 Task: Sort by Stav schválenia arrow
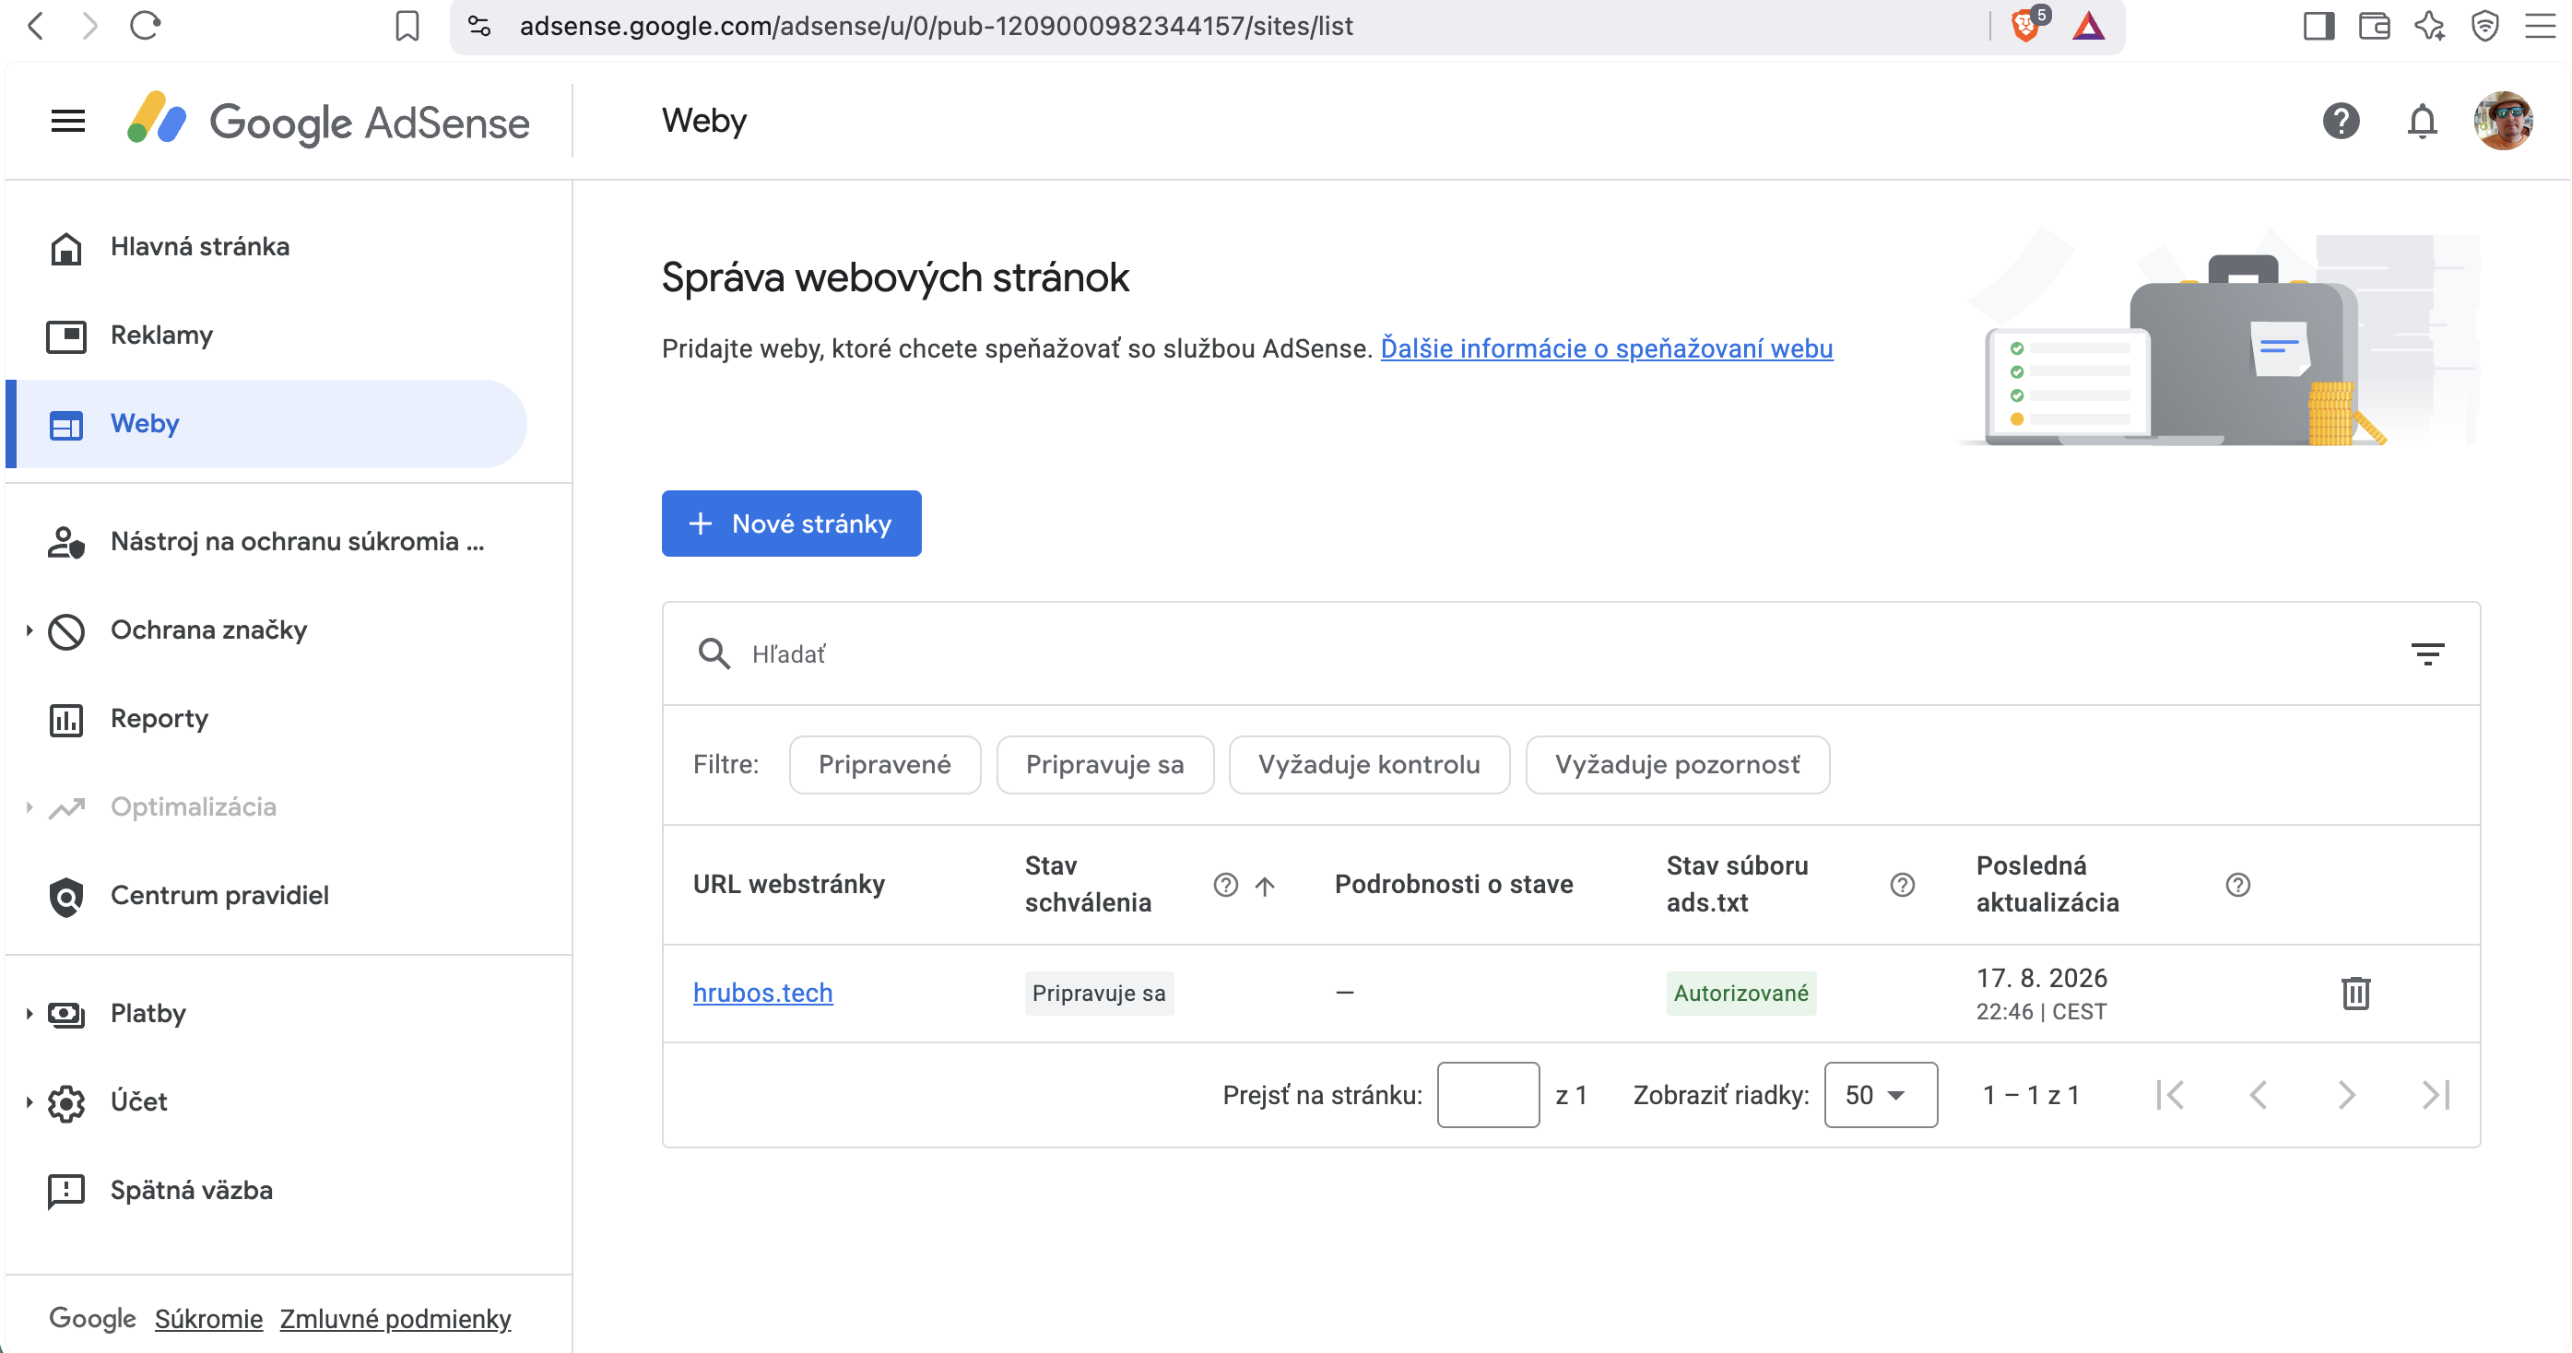pyautogui.click(x=1264, y=886)
